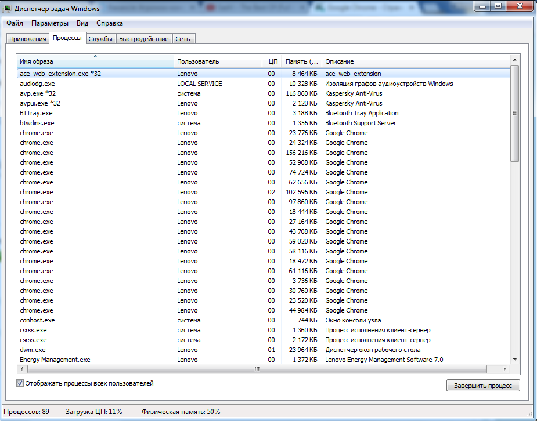
Task: Sort by ЦП column header
Action: point(272,61)
